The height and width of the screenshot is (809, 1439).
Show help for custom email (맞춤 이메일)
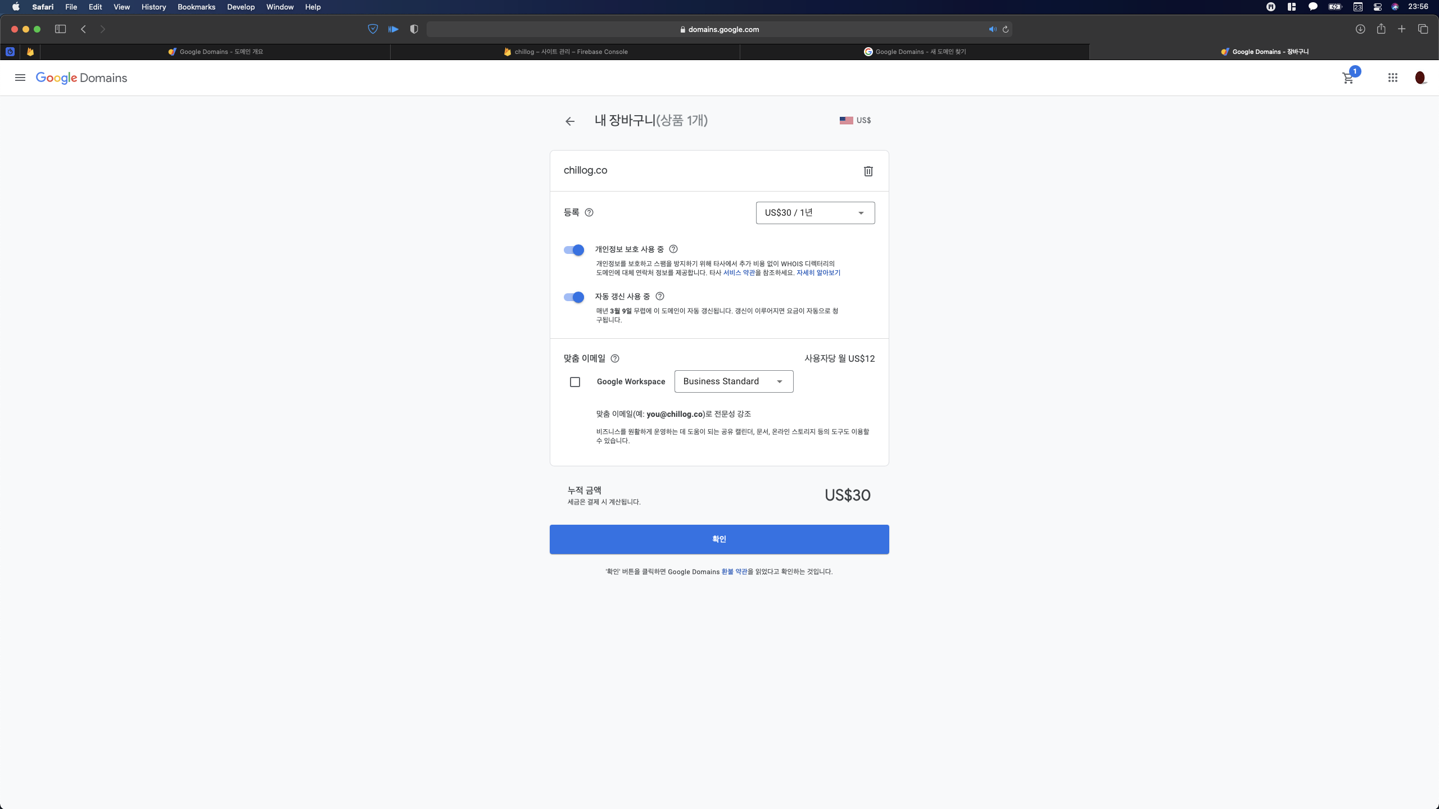[615, 358]
